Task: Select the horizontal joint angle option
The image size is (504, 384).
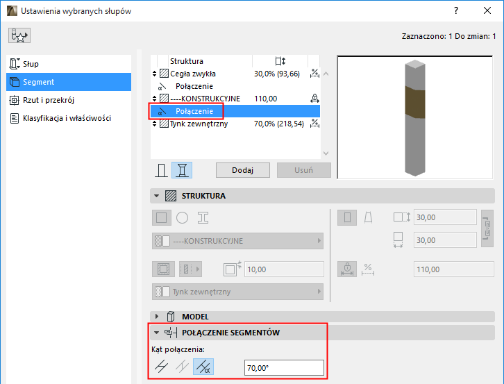Action: pos(161,367)
